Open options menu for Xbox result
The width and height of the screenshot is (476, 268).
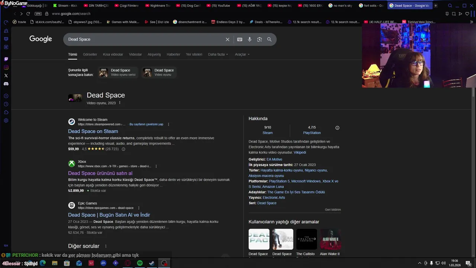pyautogui.click(x=156, y=166)
